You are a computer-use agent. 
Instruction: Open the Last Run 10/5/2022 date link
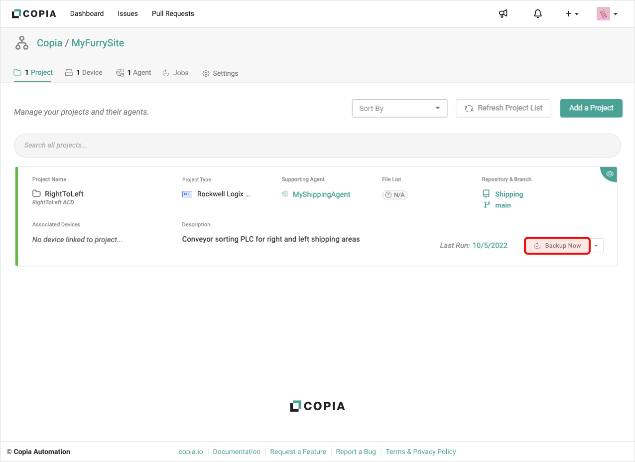click(490, 245)
